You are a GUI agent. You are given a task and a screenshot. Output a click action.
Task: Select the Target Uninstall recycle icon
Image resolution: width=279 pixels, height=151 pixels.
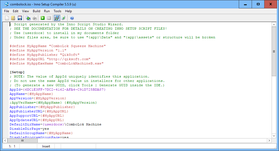(x=63, y=18)
